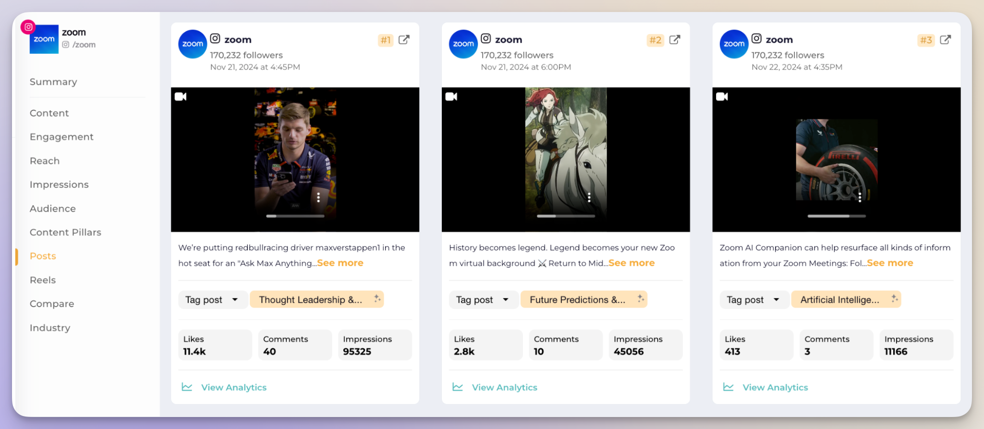Select Posts in sidebar
The image size is (984, 429).
pyautogui.click(x=43, y=256)
